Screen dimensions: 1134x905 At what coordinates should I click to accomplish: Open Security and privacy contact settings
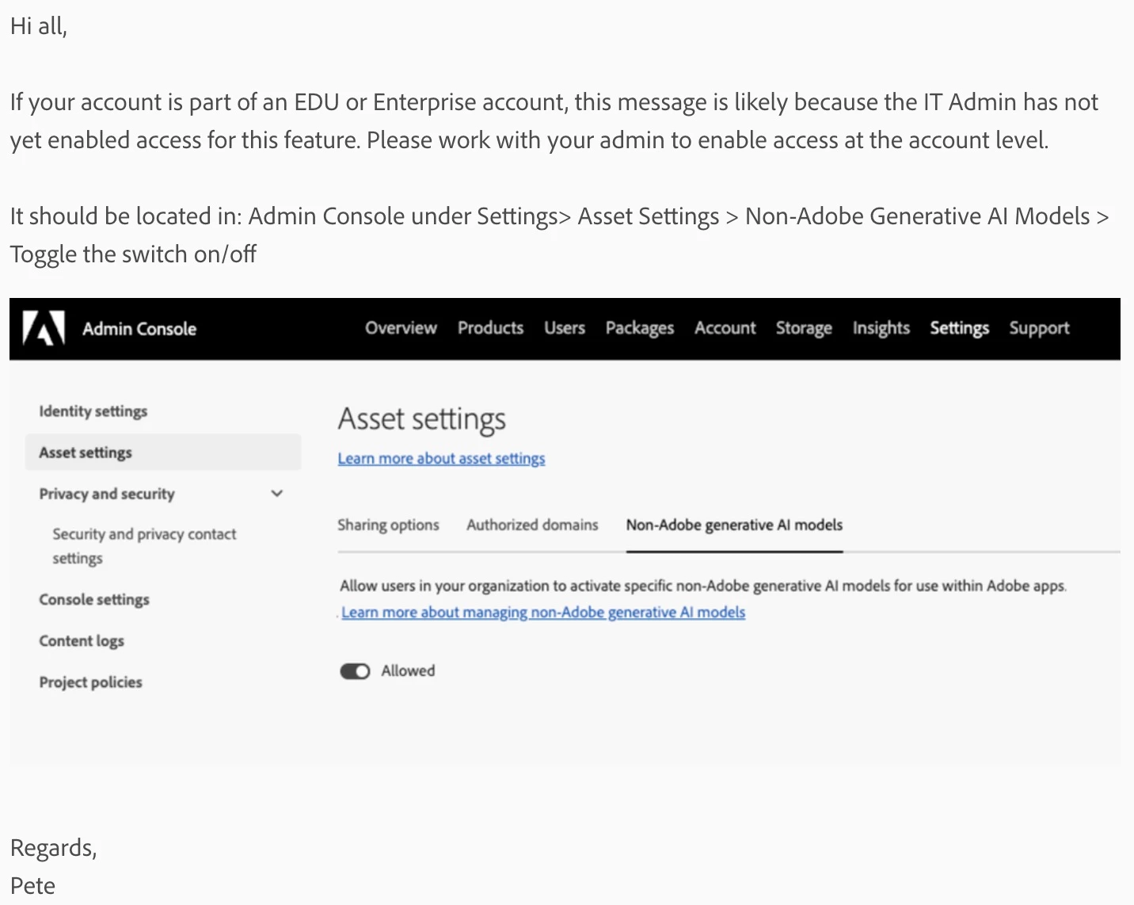pos(144,545)
